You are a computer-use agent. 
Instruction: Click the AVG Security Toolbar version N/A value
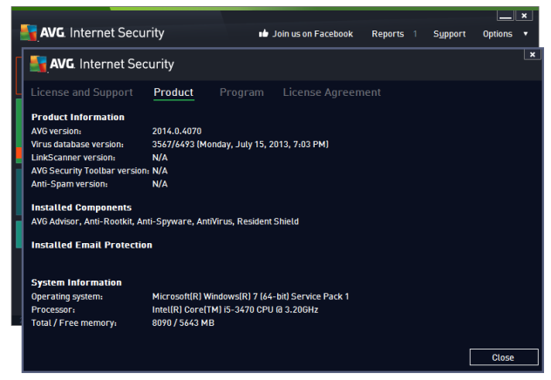tap(160, 171)
